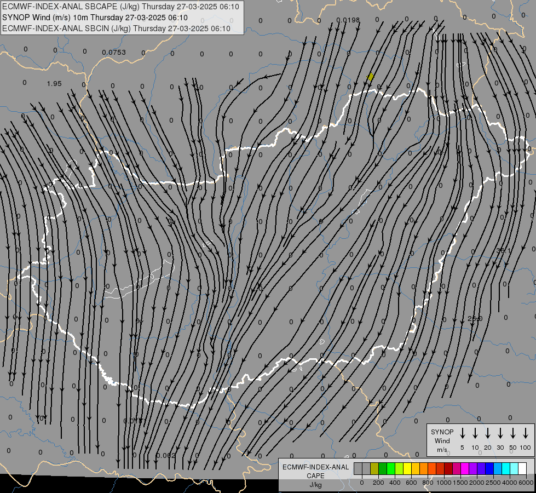
Task: Click the 100 m/s wind arrow in legend
Action: coord(526,433)
